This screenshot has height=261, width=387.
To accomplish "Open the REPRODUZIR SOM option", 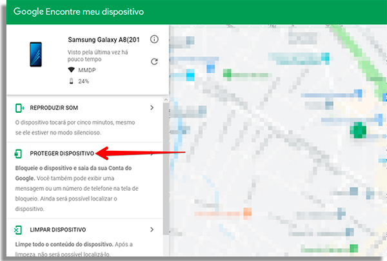I will coord(54,108).
